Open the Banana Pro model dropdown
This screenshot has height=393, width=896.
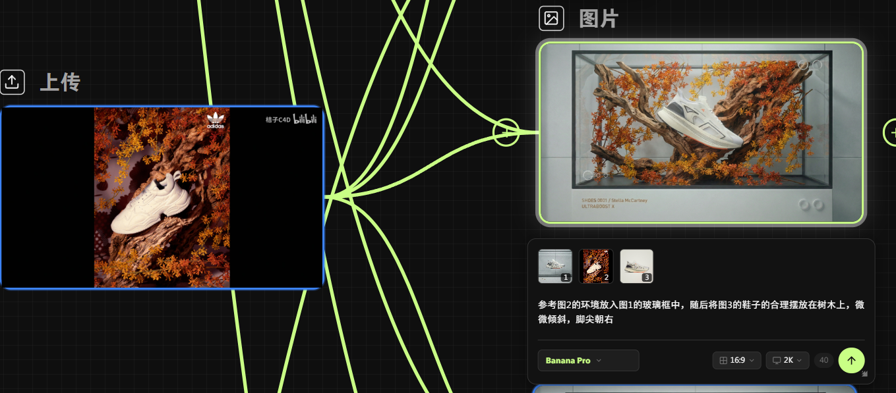click(588, 360)
